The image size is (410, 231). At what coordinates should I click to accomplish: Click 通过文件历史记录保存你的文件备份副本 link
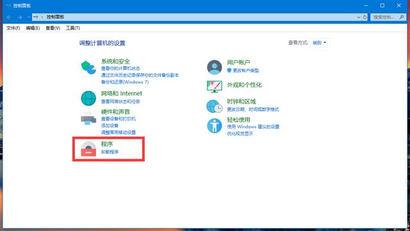(x=140, y=75)
